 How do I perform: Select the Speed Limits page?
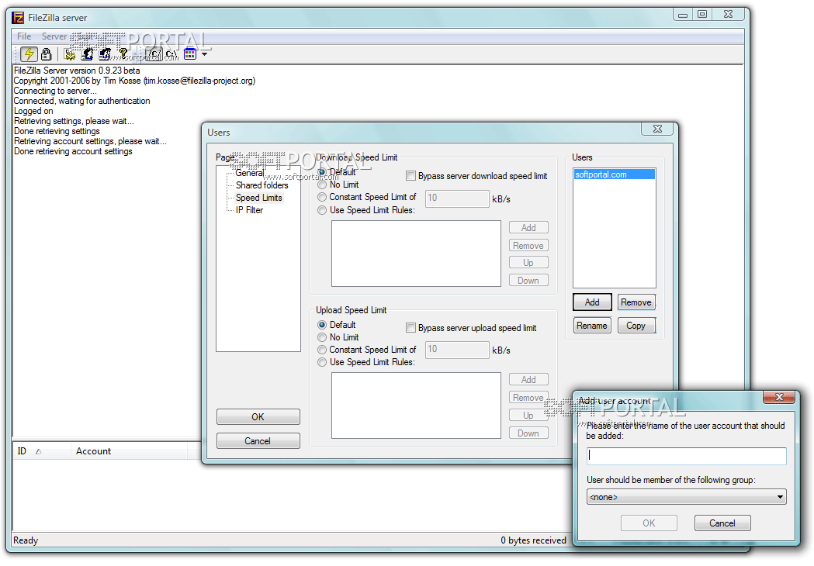(258, 198)
